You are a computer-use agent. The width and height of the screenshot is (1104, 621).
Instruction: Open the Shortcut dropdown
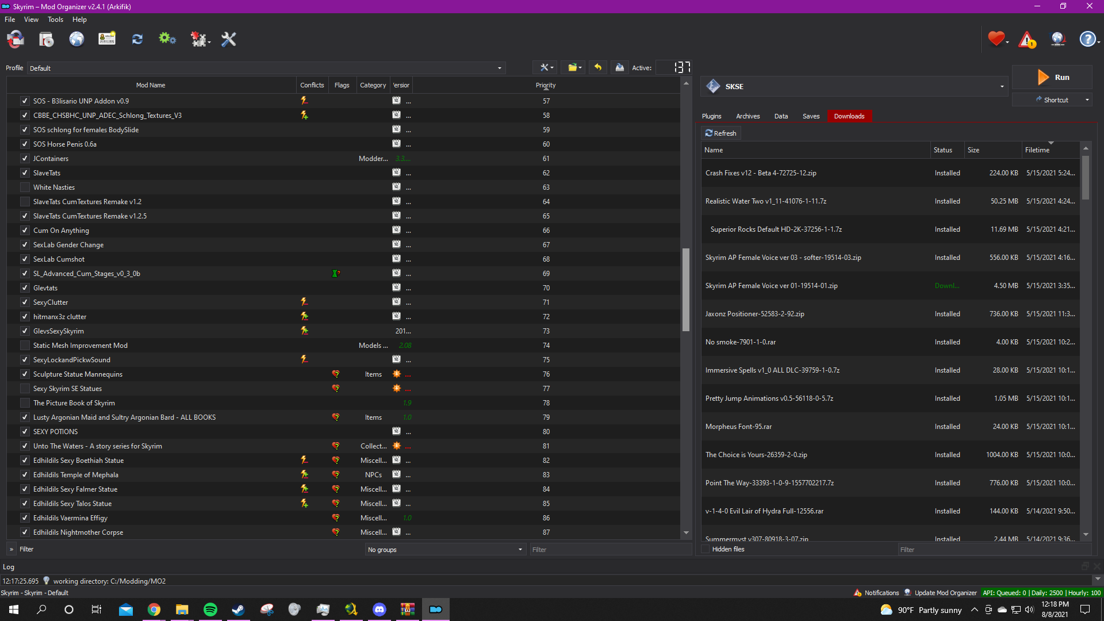click(1087, 100)
